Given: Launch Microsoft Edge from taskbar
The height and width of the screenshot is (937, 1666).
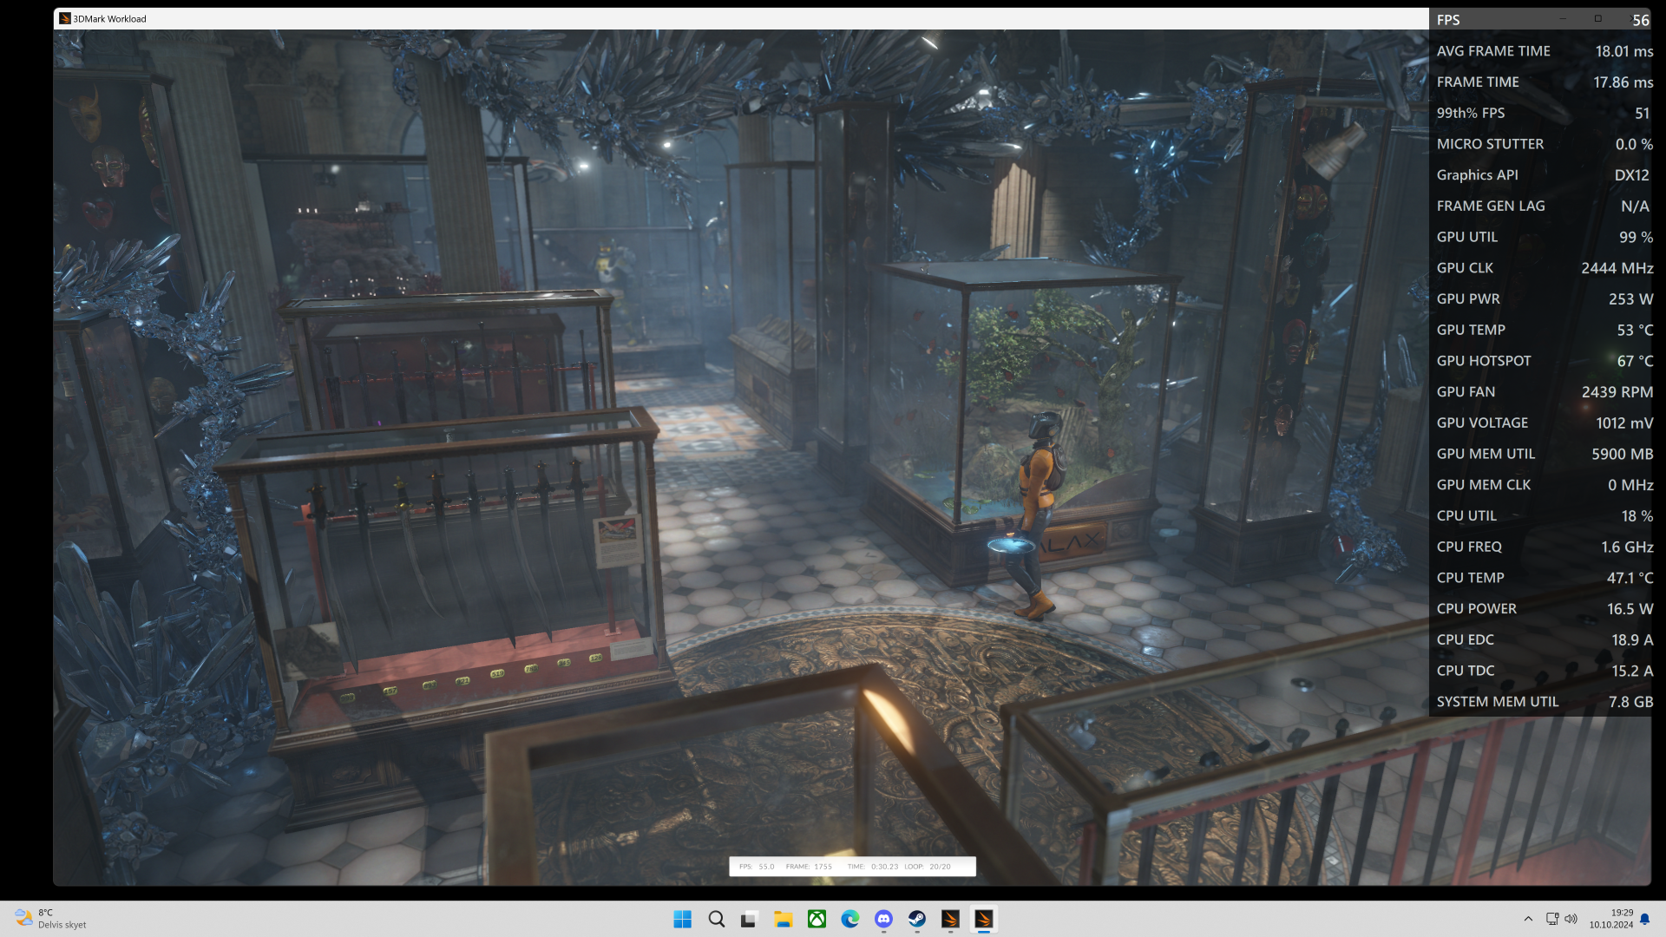Looking at the screenshot, I should [849, 919].
